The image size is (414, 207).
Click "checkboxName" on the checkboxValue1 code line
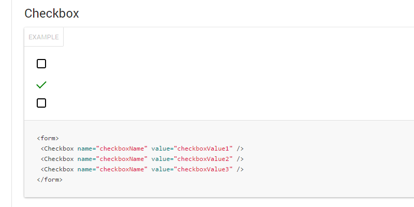(122, 149)
